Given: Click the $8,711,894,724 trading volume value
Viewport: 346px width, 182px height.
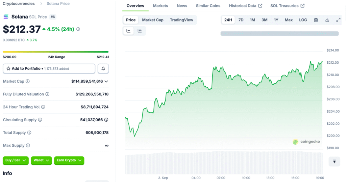Looking at the screenshot, I should pyautogui.click(x=95, y=107).
